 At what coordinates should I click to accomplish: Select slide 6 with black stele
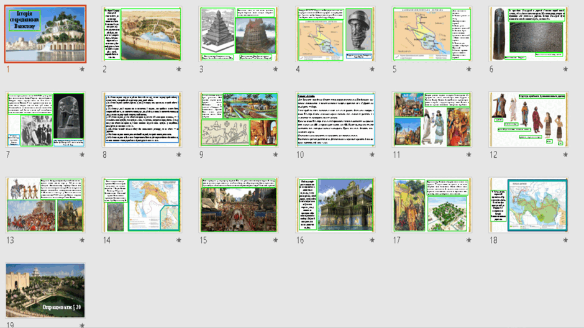(529, 34)
